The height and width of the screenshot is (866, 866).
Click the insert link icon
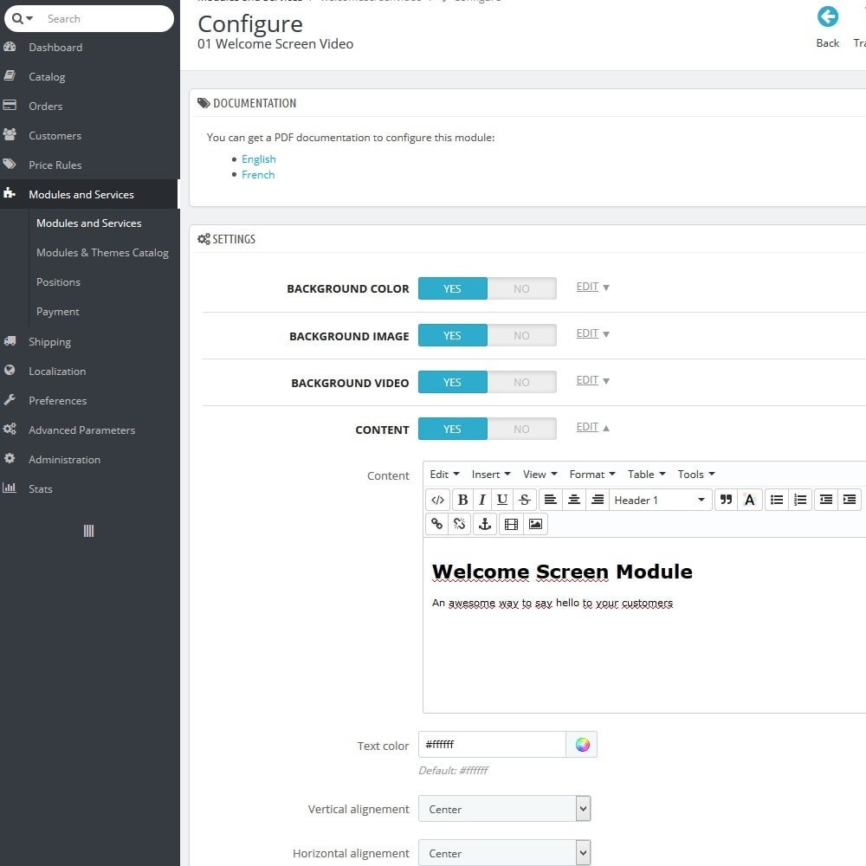[436, 524]
